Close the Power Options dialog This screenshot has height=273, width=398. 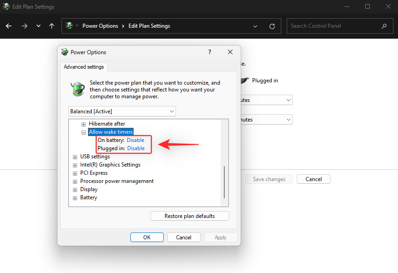coord(230,52)
